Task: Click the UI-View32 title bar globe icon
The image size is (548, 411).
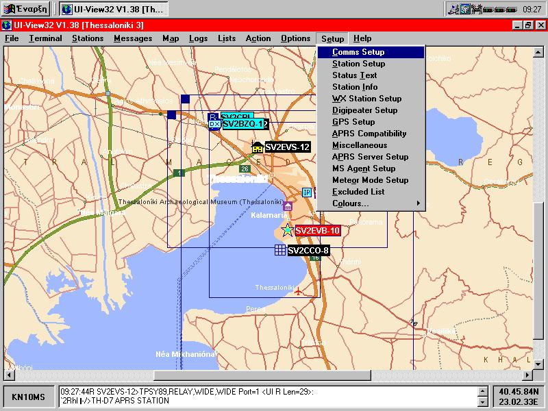Action: (7, 25)
